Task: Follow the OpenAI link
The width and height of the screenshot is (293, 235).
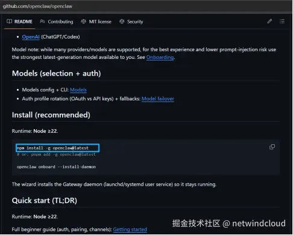Action: [31, 37]
